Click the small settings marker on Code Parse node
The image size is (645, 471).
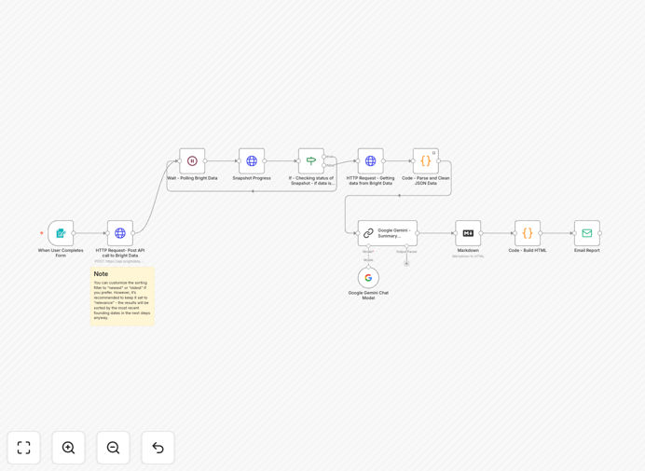pos(433,153)
